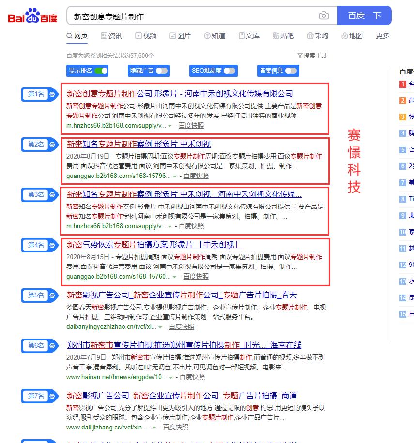The height and width of the screenshot is (443, 414).
Task: Open first result 新密创意专题片制作公司 形象片
Action: [180, 93]
